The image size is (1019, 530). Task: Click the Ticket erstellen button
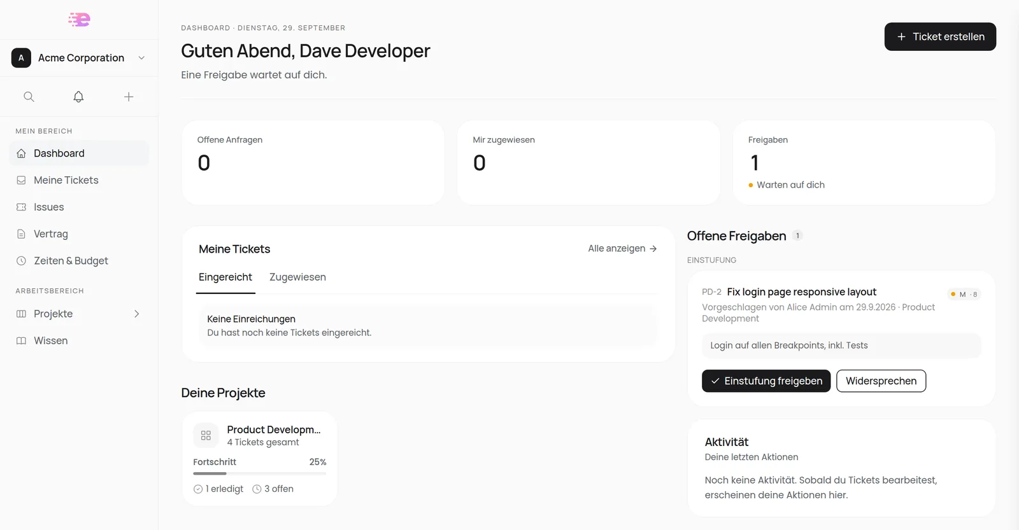940,37
